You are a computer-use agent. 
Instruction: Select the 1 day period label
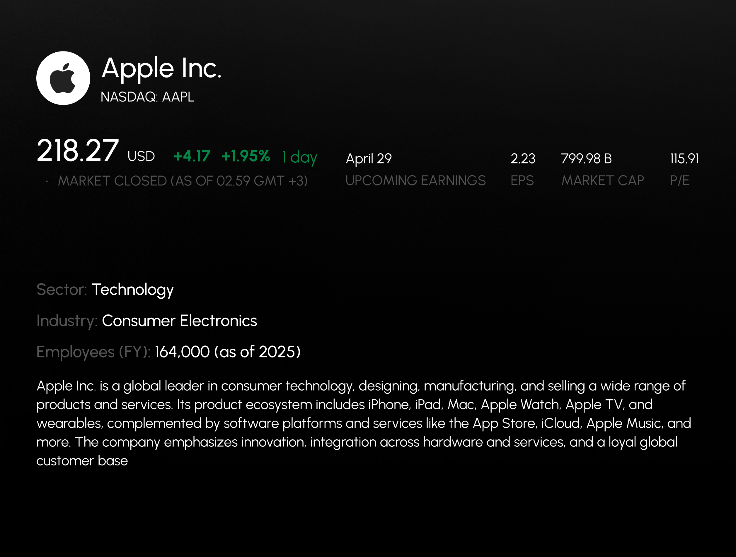299,157
